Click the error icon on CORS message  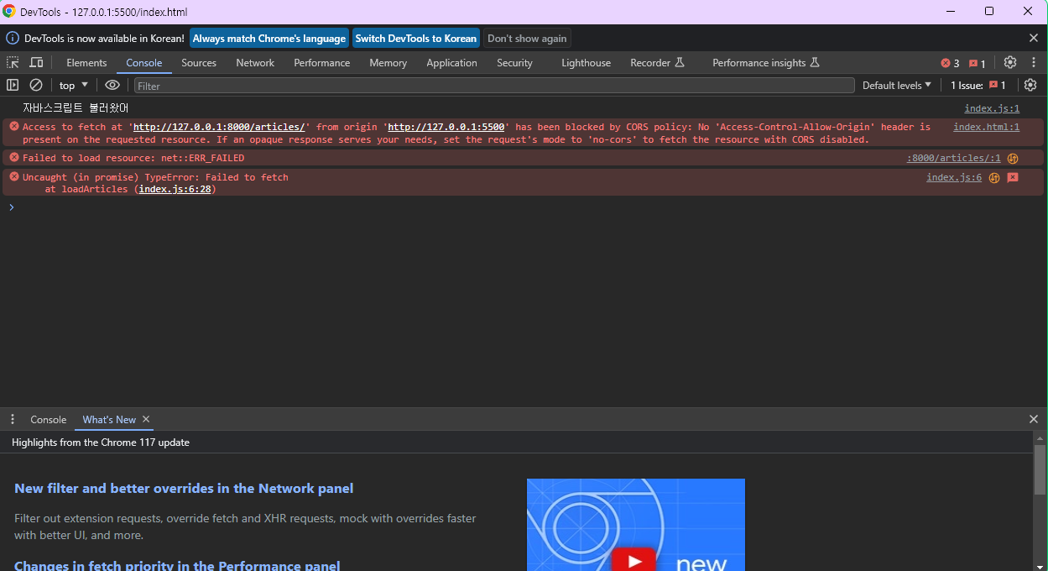point(13,126)
